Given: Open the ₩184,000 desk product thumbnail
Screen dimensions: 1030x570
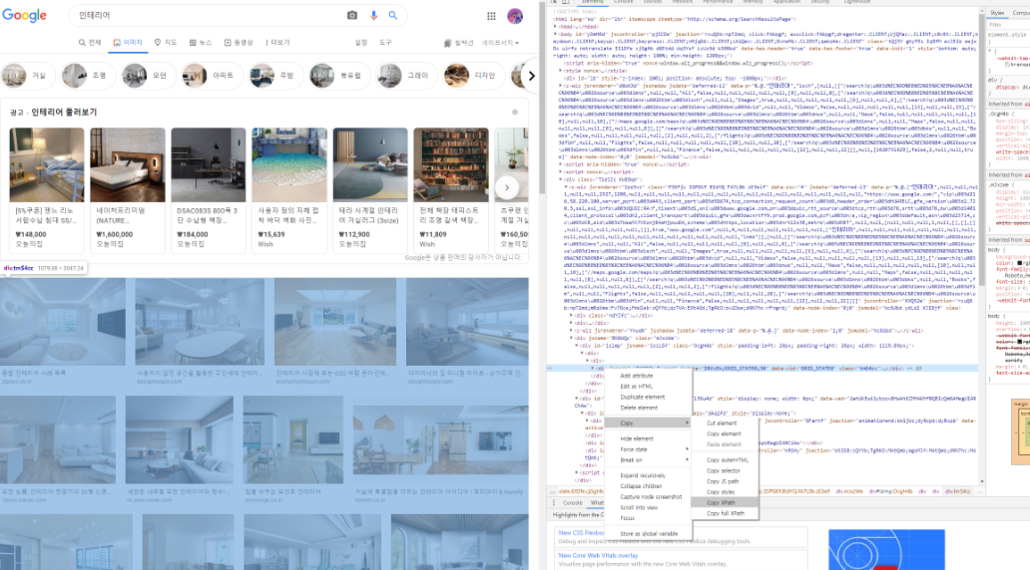Looking at the screenshot, I should pyautogui.click(x=209, y=164).
